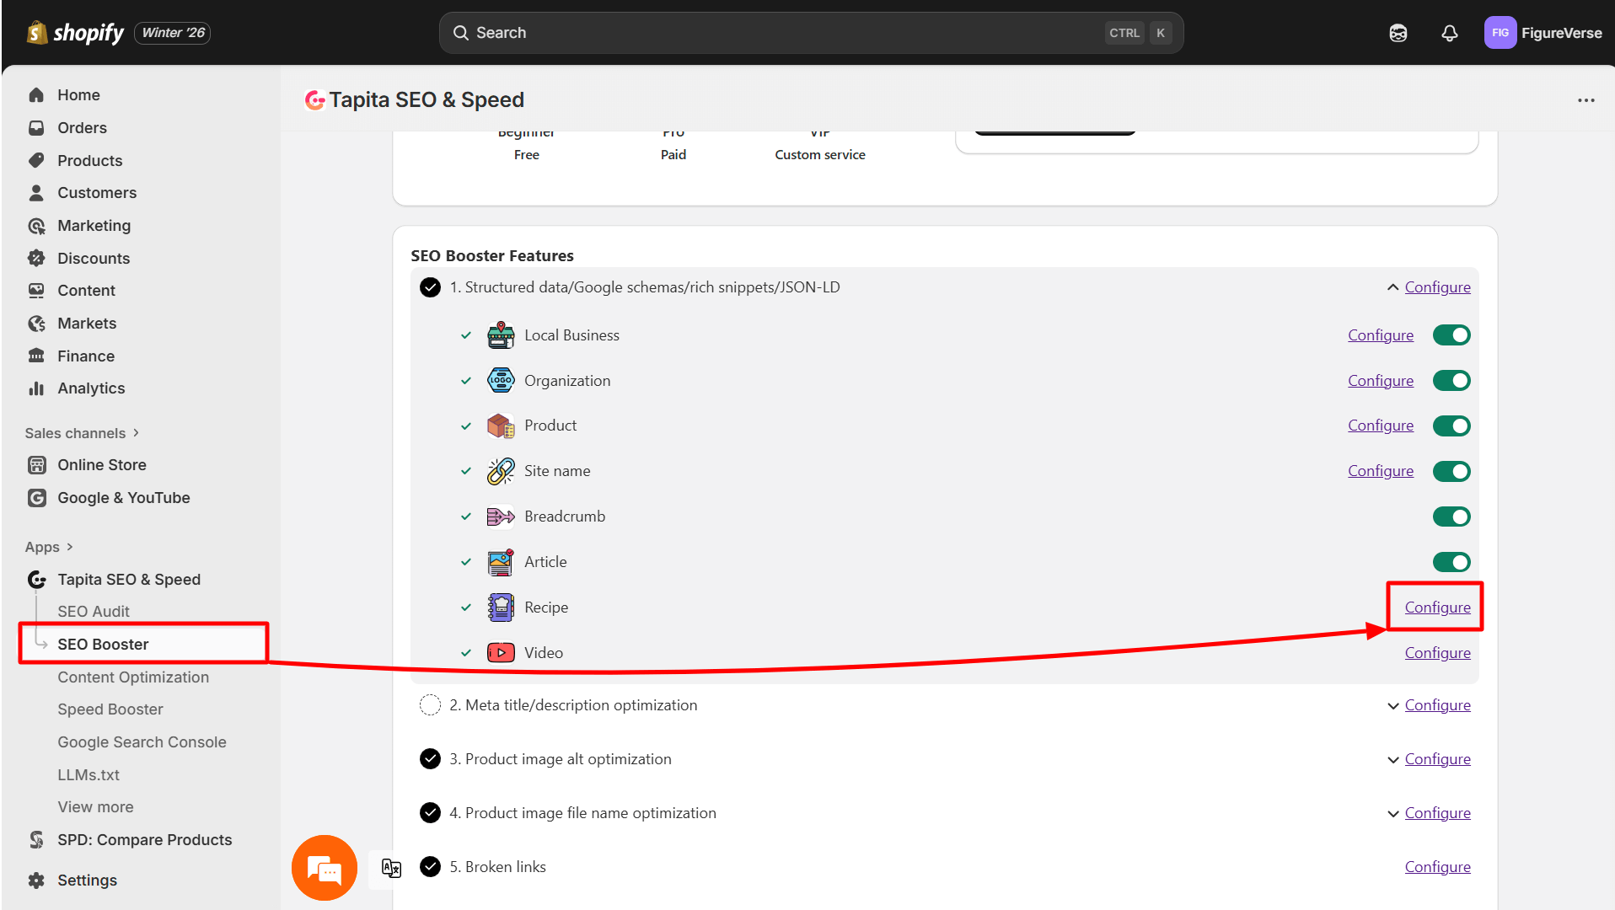The width and height of the screenshot is (1615, 910).
Task: Open the orange chat support bubble
Action: (x=324, y=867)
